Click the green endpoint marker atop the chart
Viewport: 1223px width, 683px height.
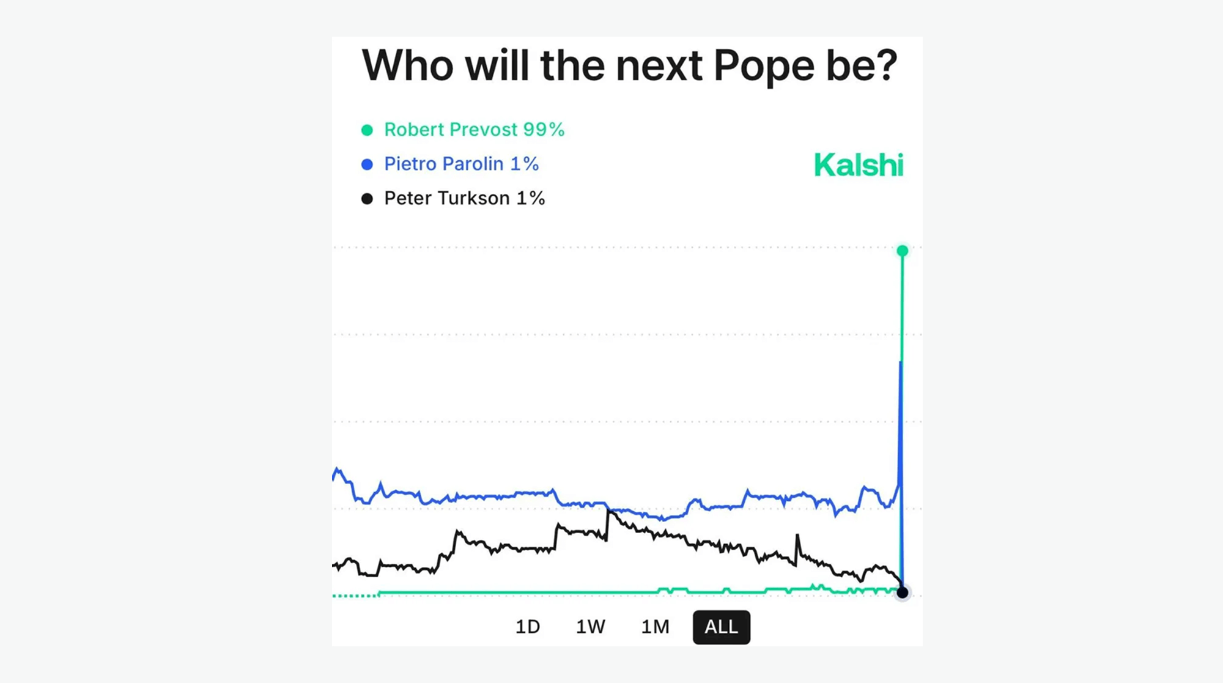click(x=902, y=251)
